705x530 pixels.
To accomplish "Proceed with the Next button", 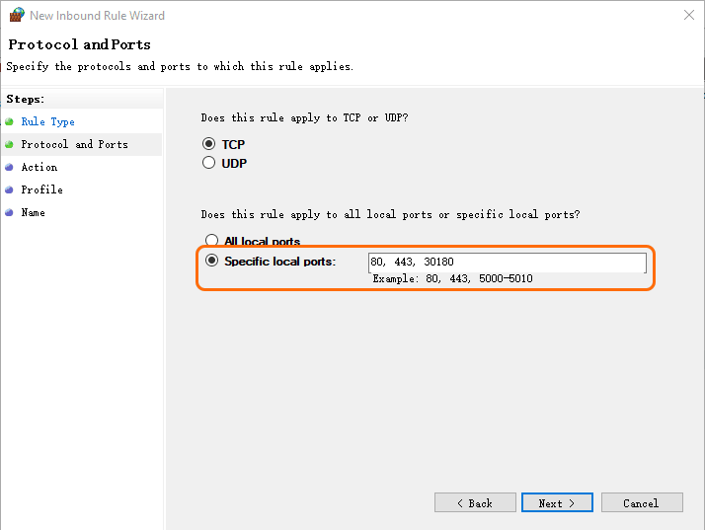I will pos(557,503).
